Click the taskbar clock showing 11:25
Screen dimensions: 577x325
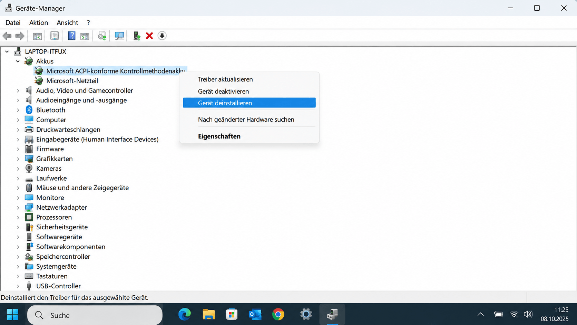[x=554, y=314]
